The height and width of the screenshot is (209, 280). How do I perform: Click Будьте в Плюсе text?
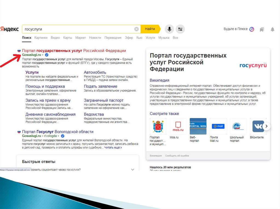(235, 29)
